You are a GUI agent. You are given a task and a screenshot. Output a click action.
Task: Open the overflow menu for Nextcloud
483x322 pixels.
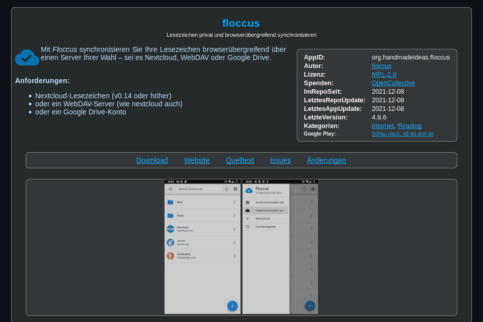tap(234, 228)
